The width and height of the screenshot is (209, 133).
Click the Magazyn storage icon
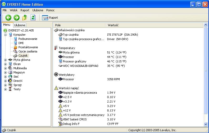point(10,72)
